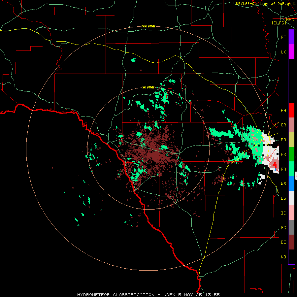
Task: Click the KDFX radar site identifier
Action: tap(170, 295)
